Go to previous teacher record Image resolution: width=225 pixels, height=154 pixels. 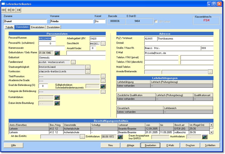coord(9,10)
